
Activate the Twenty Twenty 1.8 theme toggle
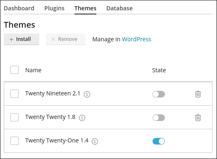pyautogui.click(x=159, y=118)
